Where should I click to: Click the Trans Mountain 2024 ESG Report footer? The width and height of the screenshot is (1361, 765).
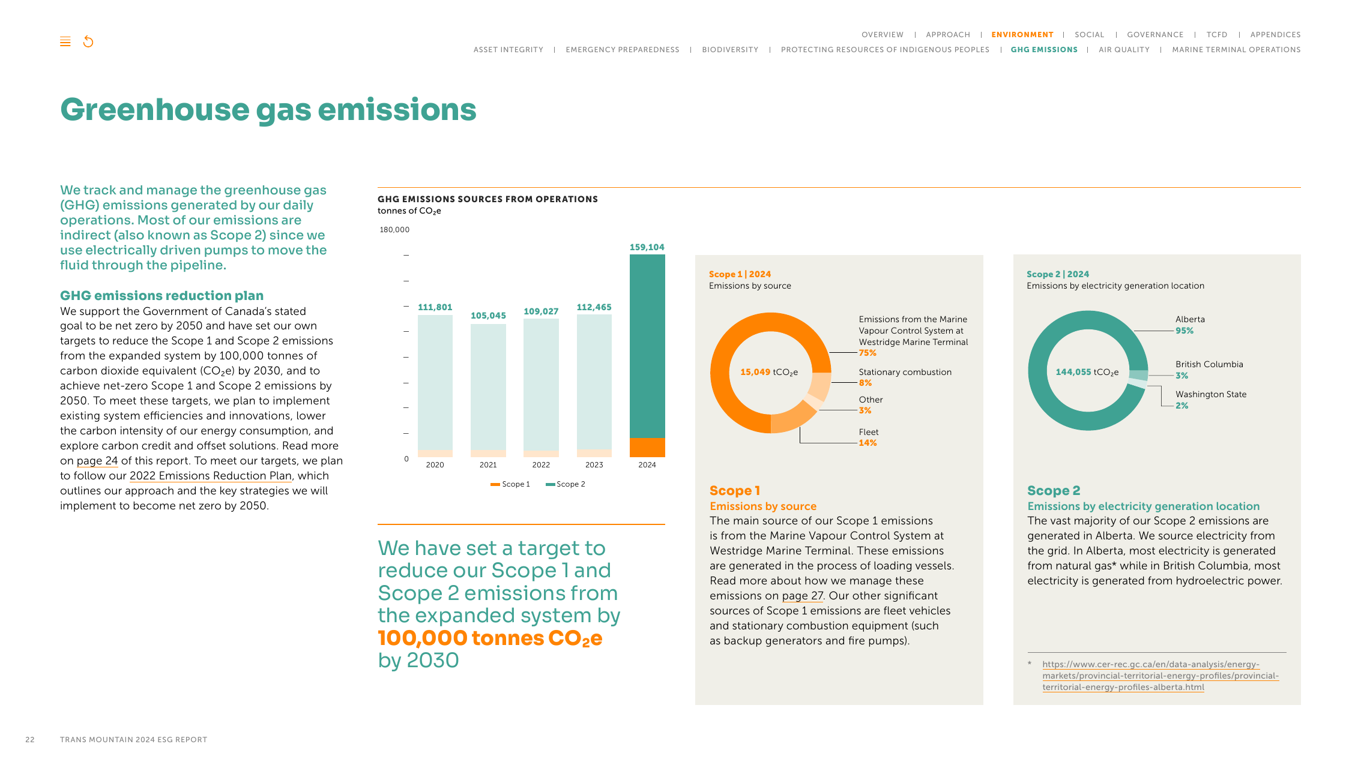(x=133, y=740)
